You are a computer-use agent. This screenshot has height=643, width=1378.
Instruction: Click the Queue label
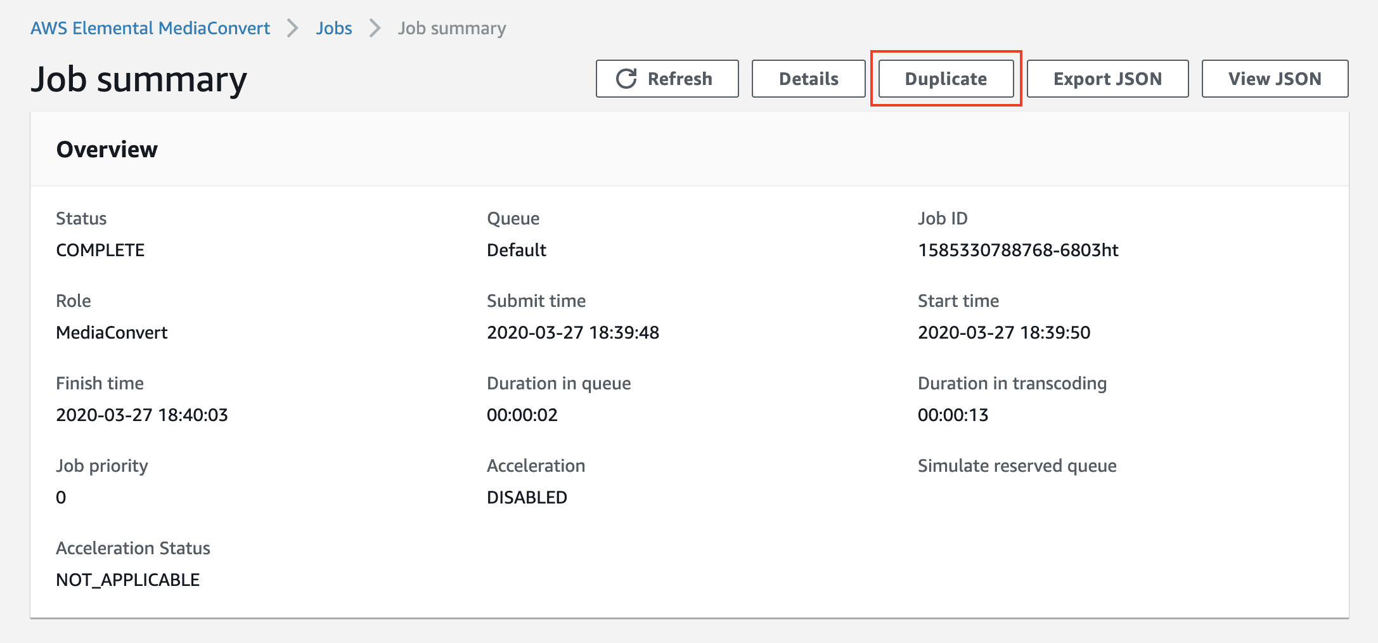tap(513, 219)
